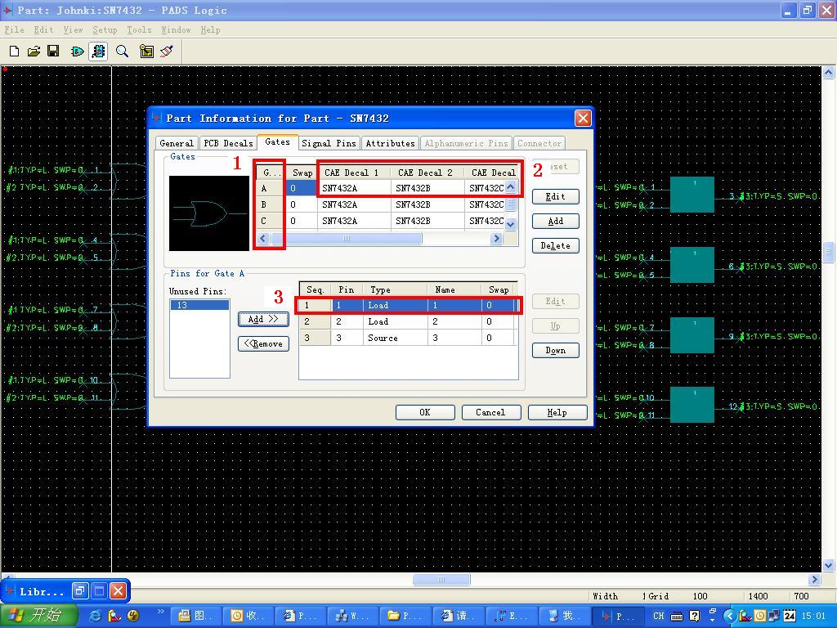Click gates list left scroll arrow

(x=263, y=238)
